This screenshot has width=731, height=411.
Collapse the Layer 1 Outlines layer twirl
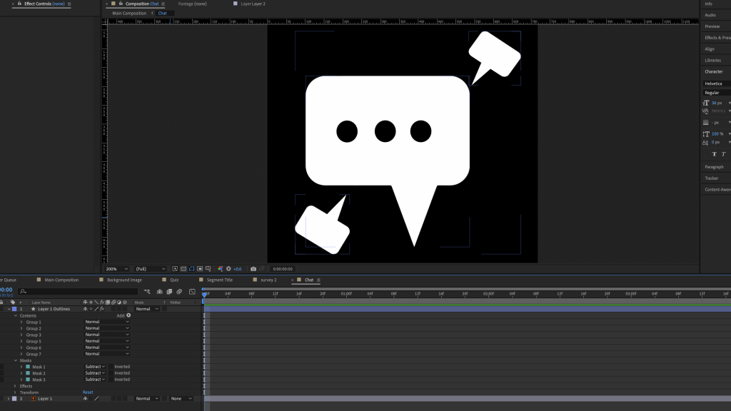9,309
